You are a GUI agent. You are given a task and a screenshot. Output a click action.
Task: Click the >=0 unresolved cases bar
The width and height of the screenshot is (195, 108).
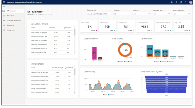pyautogui.click(x=166, y=77)
